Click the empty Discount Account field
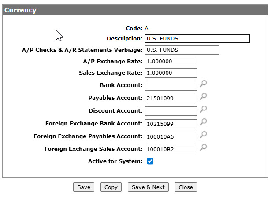The image size is (275, 198). coord(171,111)
